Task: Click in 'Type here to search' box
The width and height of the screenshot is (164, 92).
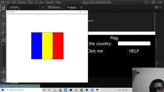Action: coord(24,90)
